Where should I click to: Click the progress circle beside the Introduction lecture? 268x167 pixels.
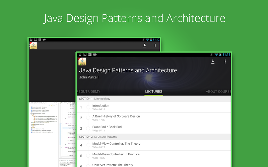click(x=88, y=107)
